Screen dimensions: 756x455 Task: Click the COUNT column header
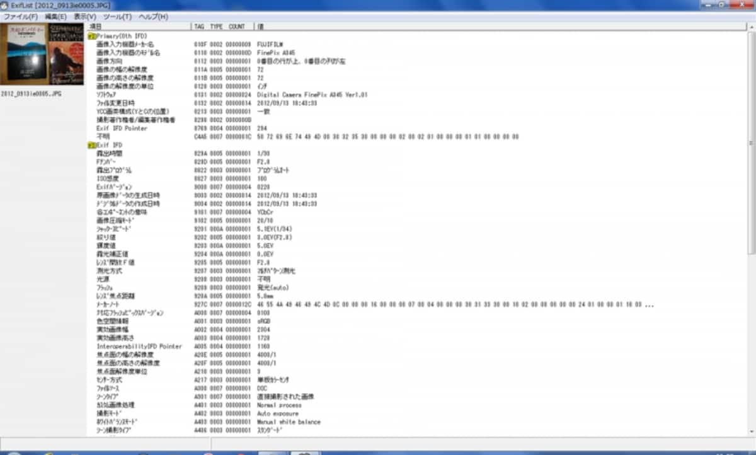click(x=237, y=26)
